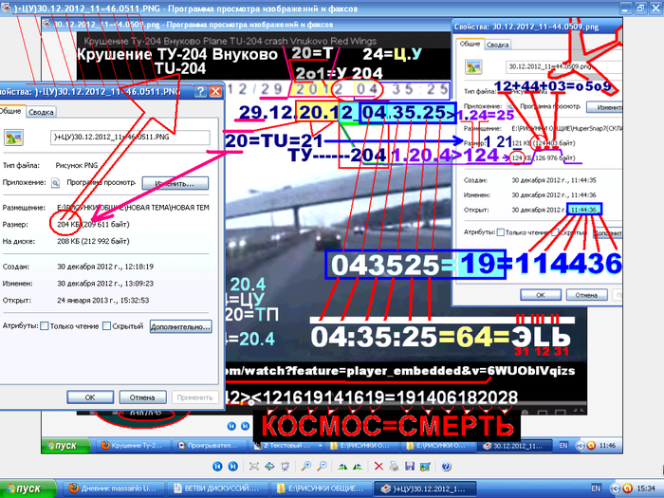The width and height of the screenshot is (664, 498).
Task: Open viewer Help question mark icon
Action: click(446, 467)
